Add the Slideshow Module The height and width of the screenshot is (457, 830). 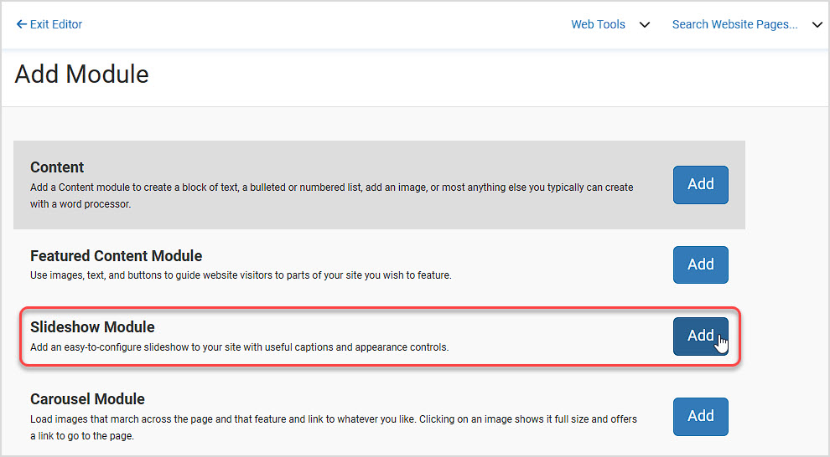tap(701, 336)
